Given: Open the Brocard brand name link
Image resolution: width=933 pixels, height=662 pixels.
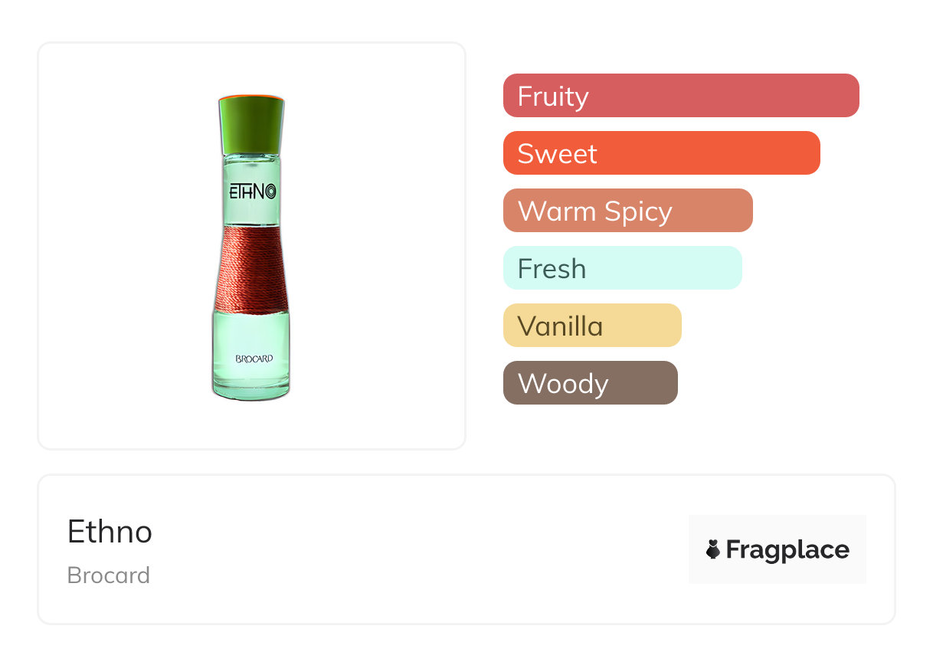Looking at the screenshot, I should pyautogui.click(x=108, y=575).
